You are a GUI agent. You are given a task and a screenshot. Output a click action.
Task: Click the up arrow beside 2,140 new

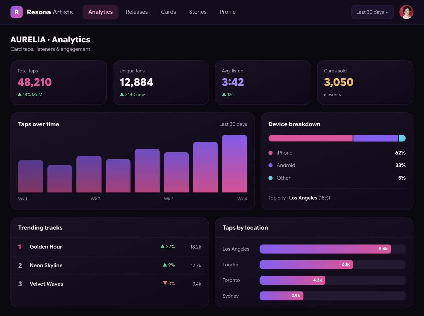point(122,94)
